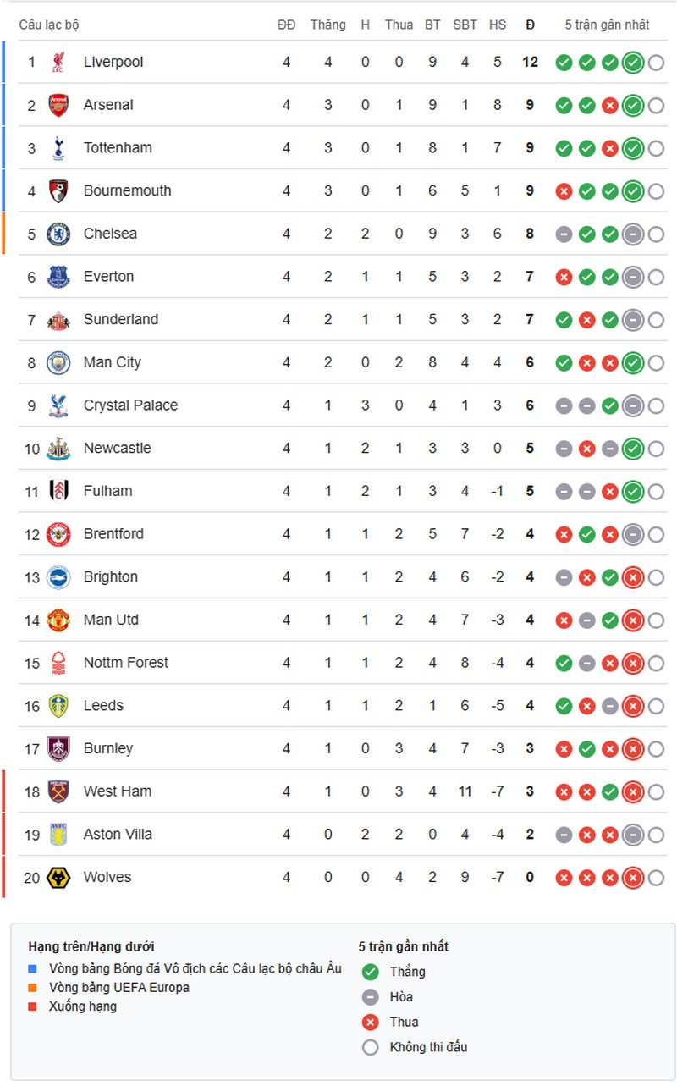
Task: Open the Man City crest icon
Action: (58, 362)
